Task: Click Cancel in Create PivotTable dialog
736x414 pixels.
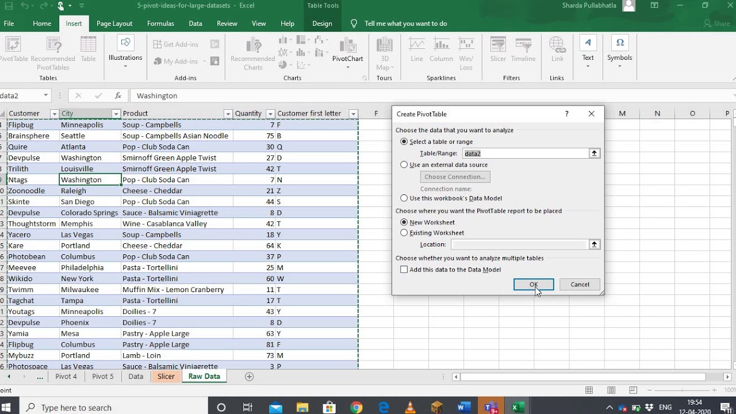Action: tap(580, 285)
